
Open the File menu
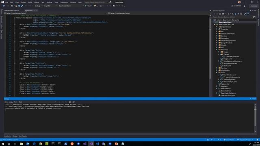click(x=6, y=2)
